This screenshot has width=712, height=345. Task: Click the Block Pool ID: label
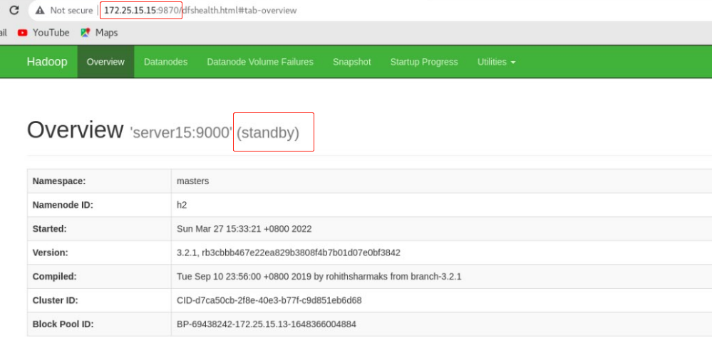(x=63, y=324)
